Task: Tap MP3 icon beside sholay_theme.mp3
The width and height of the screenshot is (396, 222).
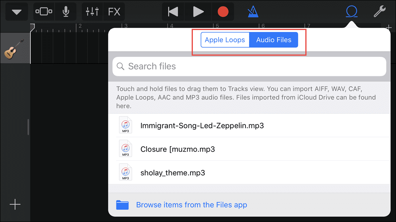Action: tap(126, 172)
